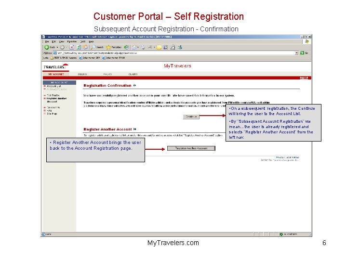
Task: Open the File menu
Action: pos(47,41)
